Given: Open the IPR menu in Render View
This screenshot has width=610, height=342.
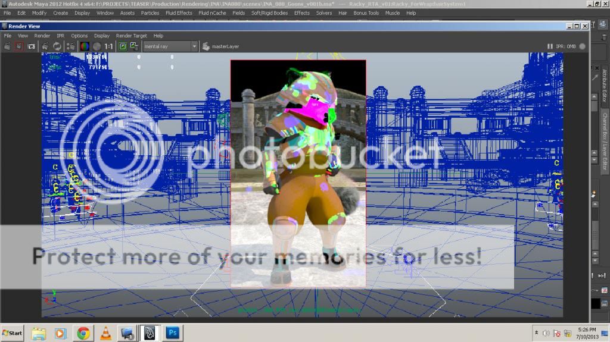Looking at the screenshot, I should [60, 35].
